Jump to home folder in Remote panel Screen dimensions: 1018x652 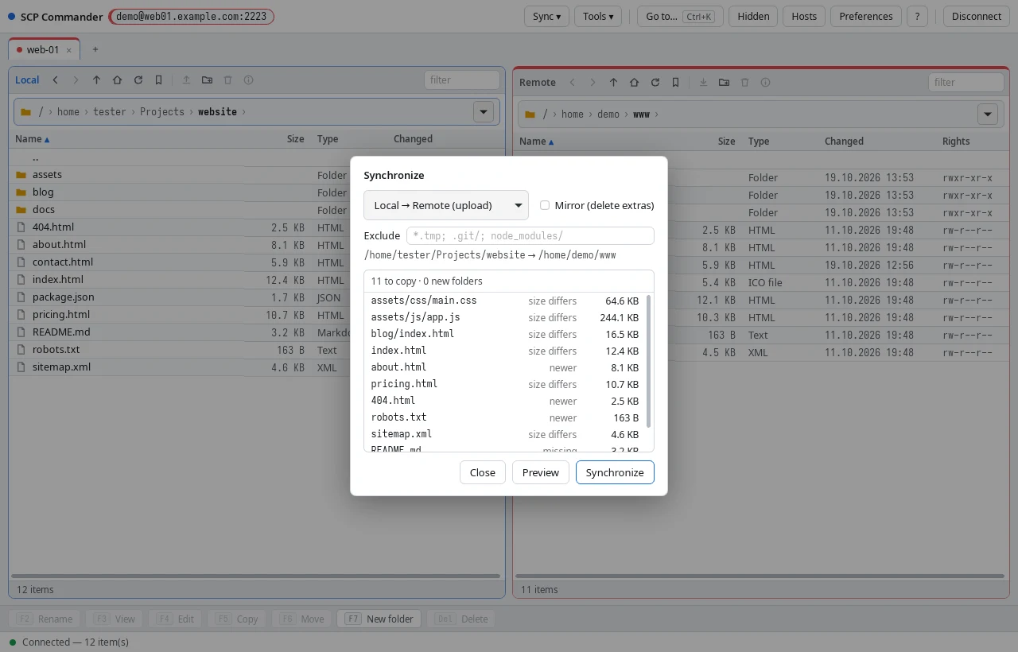click(635, 82)
